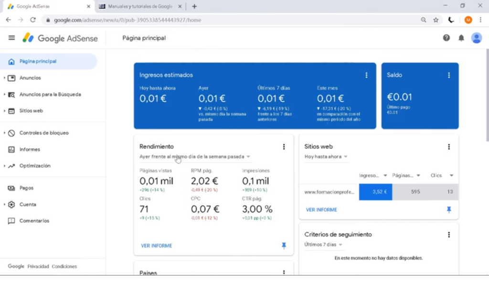489x303 pixels.
Task: Open the AdSense account avatar
Action: tap(477, 38)
